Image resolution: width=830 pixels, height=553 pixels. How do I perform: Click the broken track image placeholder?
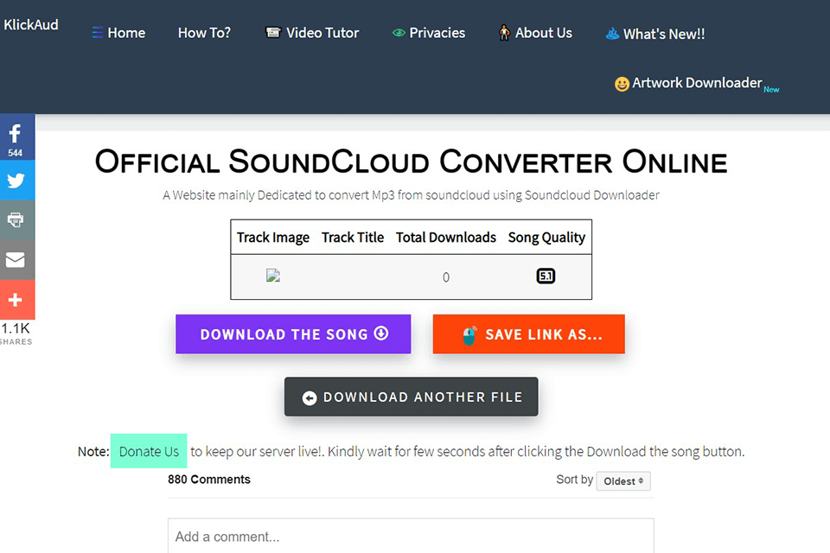tap(272, 274)
